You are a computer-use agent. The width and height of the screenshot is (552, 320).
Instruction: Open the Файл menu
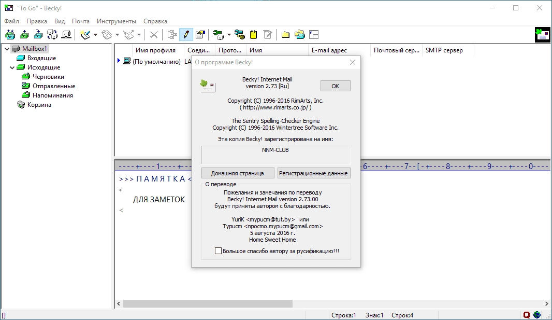pyautogui.click(x=11, y=21)
